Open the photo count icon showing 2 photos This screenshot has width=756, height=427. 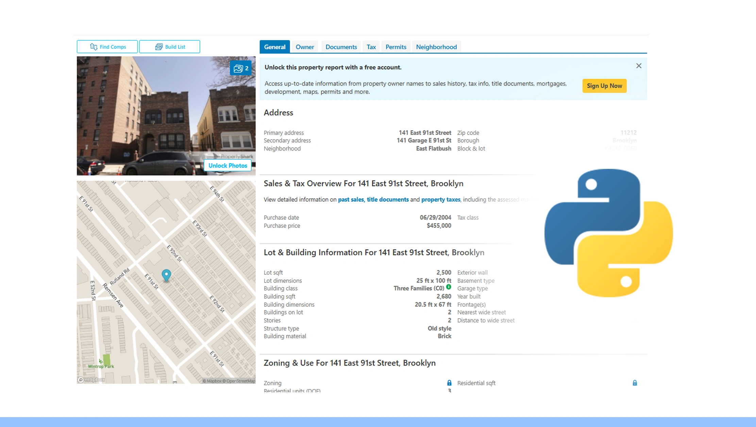(x=241, y=68)
